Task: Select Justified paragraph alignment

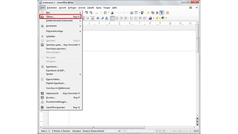Action: 126,18
